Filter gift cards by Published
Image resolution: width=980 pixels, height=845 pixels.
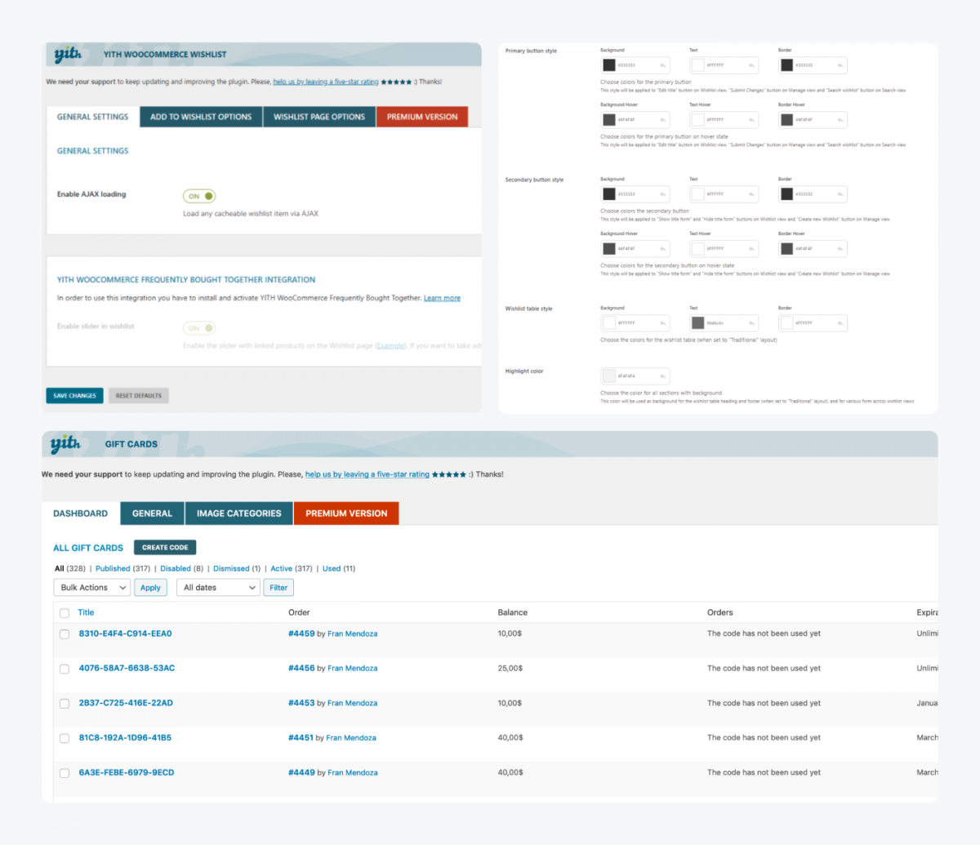click(x=113, y=569)
